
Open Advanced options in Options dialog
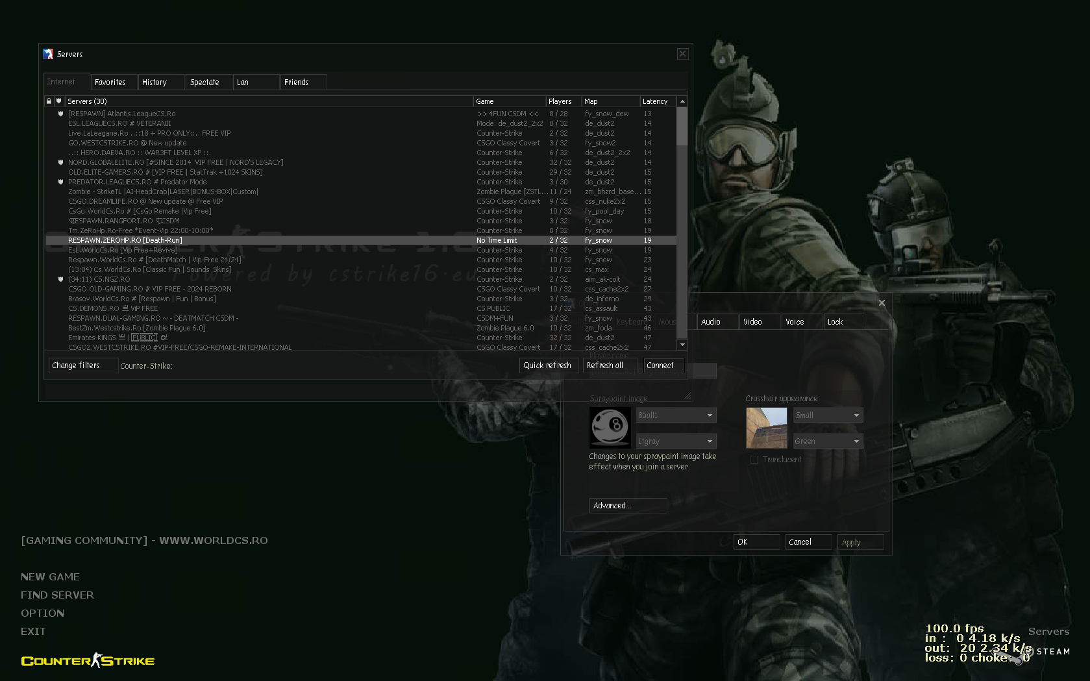[628, 506]
